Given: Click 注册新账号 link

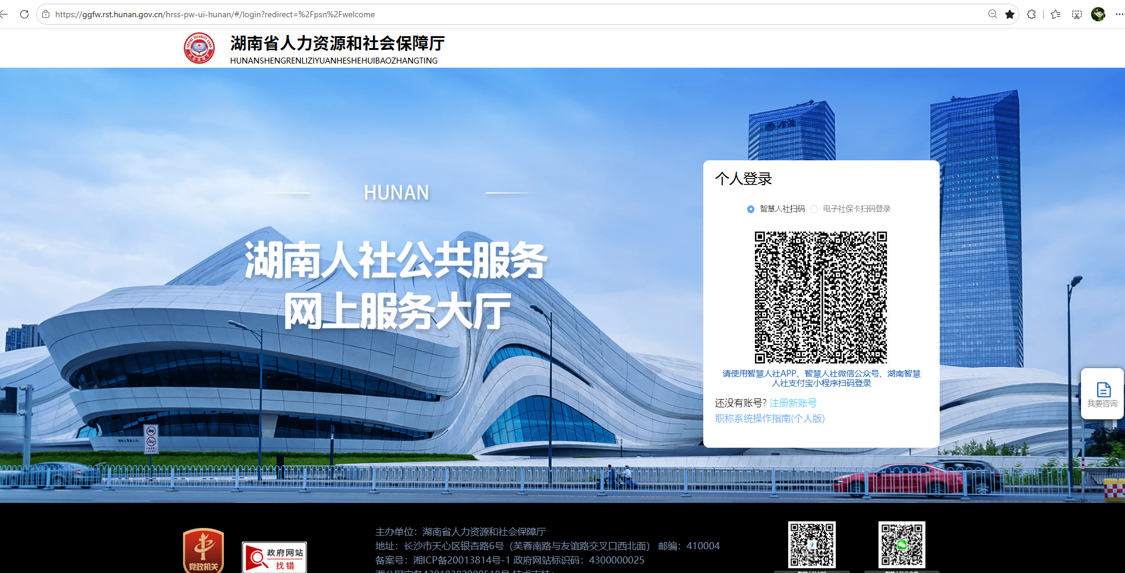Looking at the screenshot, I should tap(793, 403).
